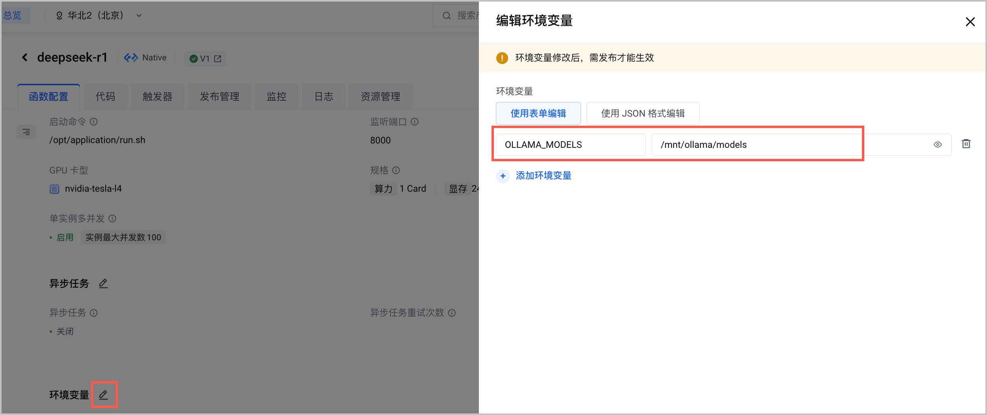Toggle visibility of OLLAMA_MODELS value

(x=938, y=145)
